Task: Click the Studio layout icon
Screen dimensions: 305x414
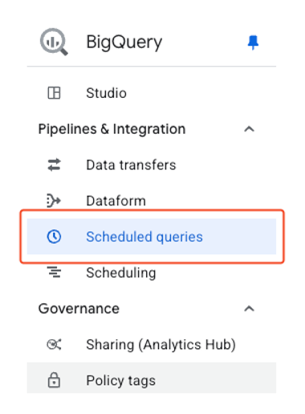Action: [54, 93]
